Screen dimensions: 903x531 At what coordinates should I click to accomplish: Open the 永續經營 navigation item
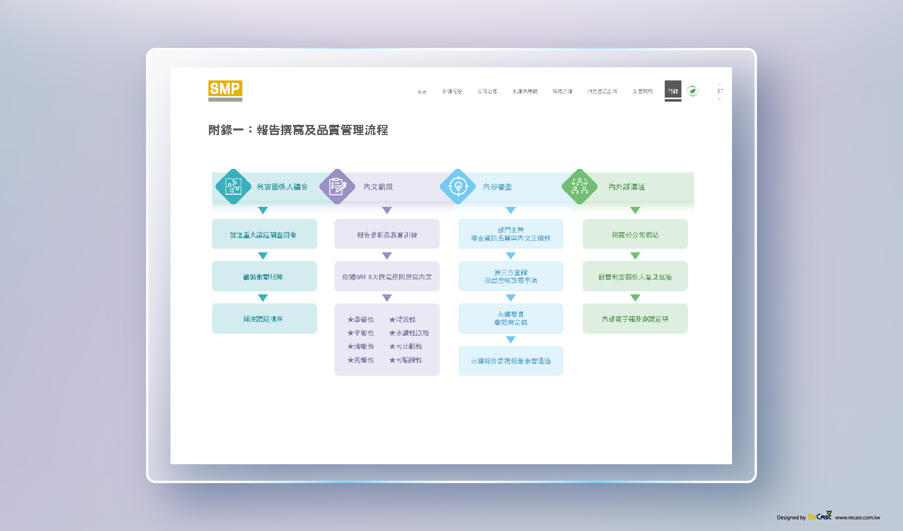(x=452, y=92)
